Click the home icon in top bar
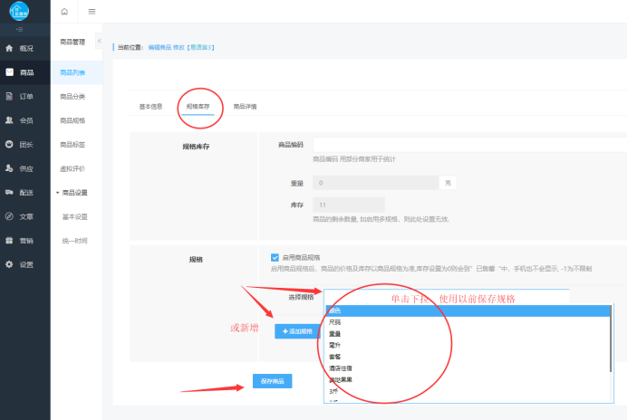This screenshot has height=420, width=628. point(63,11)
